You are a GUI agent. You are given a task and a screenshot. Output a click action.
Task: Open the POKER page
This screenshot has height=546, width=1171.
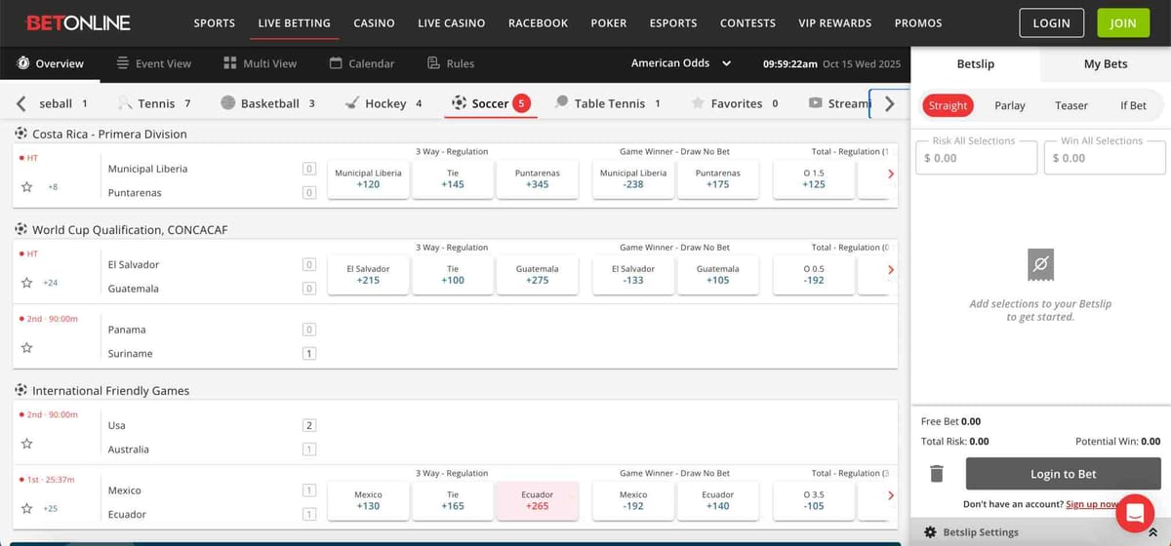pos(609,22)
